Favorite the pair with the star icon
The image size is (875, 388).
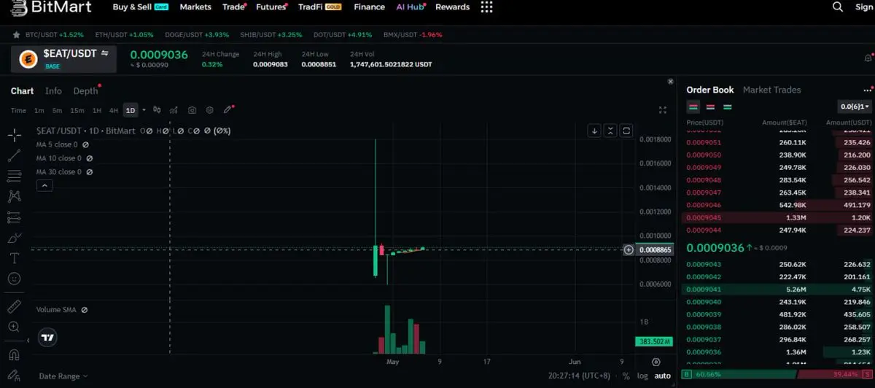coord(16,34)
